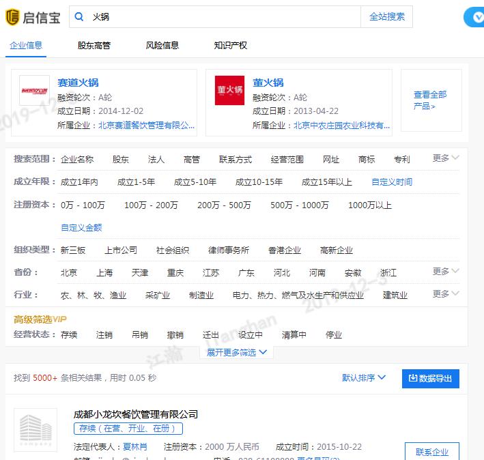Click the magnifier search icon
This screenshot has height=460, width=484.
(x=79, y=16)
